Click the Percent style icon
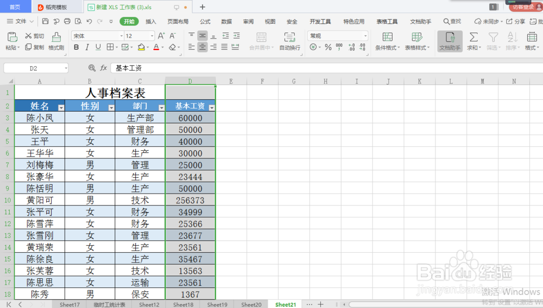 point(328,47)
